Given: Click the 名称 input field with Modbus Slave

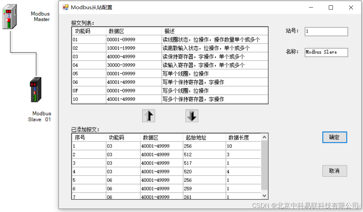Looking at the screenshot, I should pyautogui.click(x=326, y=52).
